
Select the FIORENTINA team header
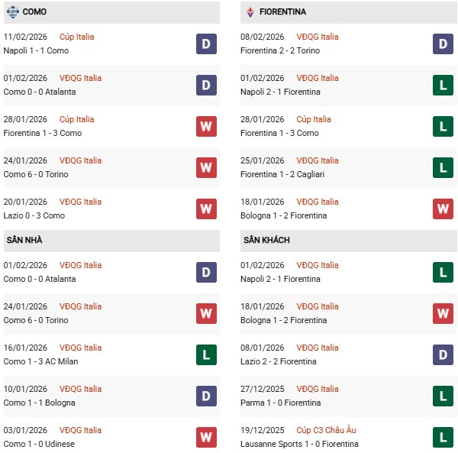[283, 12]
